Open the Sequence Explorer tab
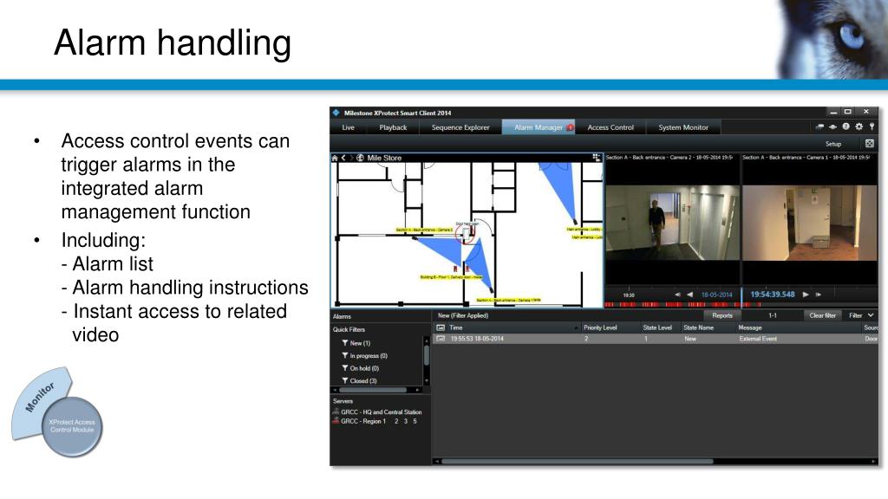The width and height of the screenshot is (888, 499). (460, 127)
